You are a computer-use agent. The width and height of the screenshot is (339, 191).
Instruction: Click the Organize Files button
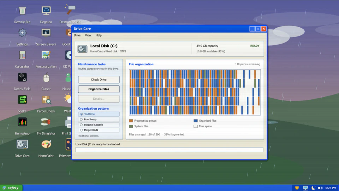[x=99, y=89]
